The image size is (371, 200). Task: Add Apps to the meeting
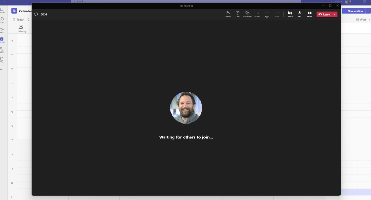coord(267,14)
